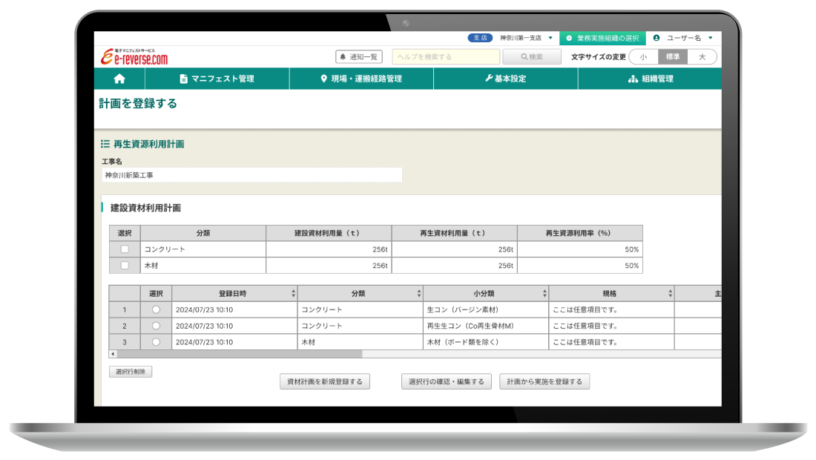The height and width of the screenshot is (460, 816).
Task: Click the location pin icon for 現場・運搬経路管理
Action: click(323, 79)
